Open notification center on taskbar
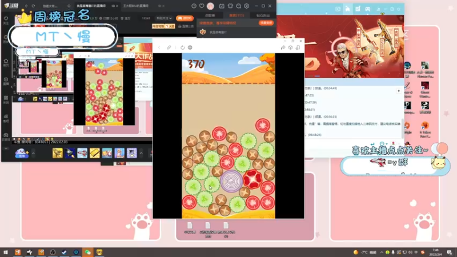 click(450, 252)
